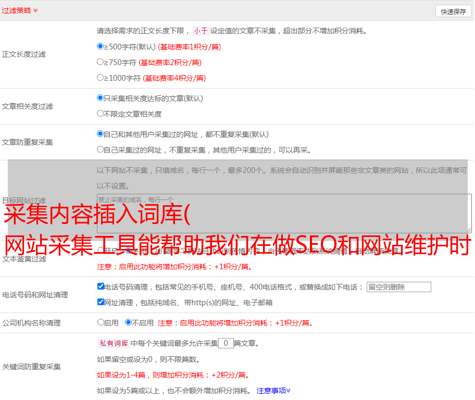The height and width of the screenshot is (400, 475).
Task: Click the 如果留空或设为0，则不限篇数 hint
Action: click(x=148, y=359)
